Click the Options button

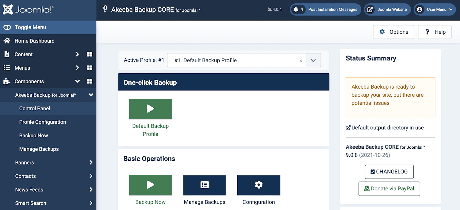[x=393, y=32]
